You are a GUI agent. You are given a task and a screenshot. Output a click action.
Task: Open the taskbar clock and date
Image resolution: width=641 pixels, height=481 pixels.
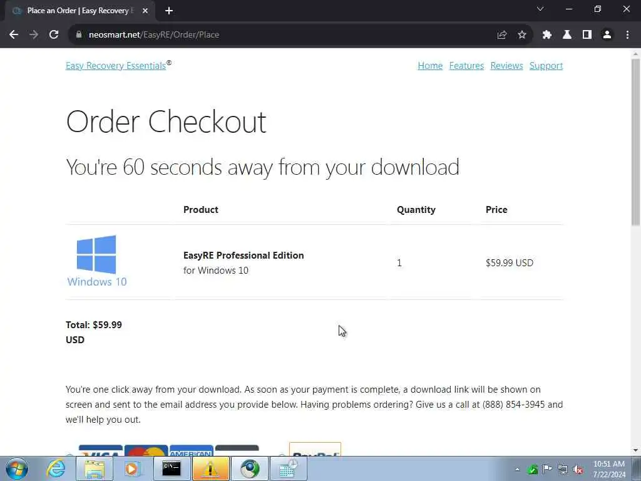pyautogui.click(x=609, y=469)
